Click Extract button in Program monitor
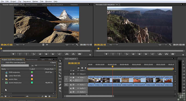This screenshot has width=186, height=101. tap(166, 54)
